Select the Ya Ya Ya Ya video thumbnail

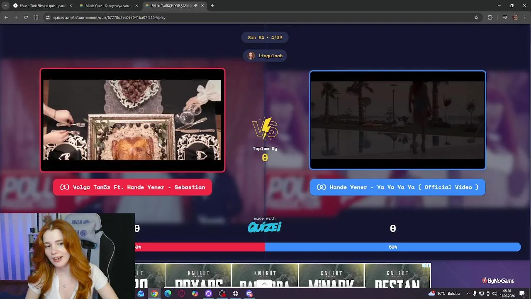(x=397, y=120)
